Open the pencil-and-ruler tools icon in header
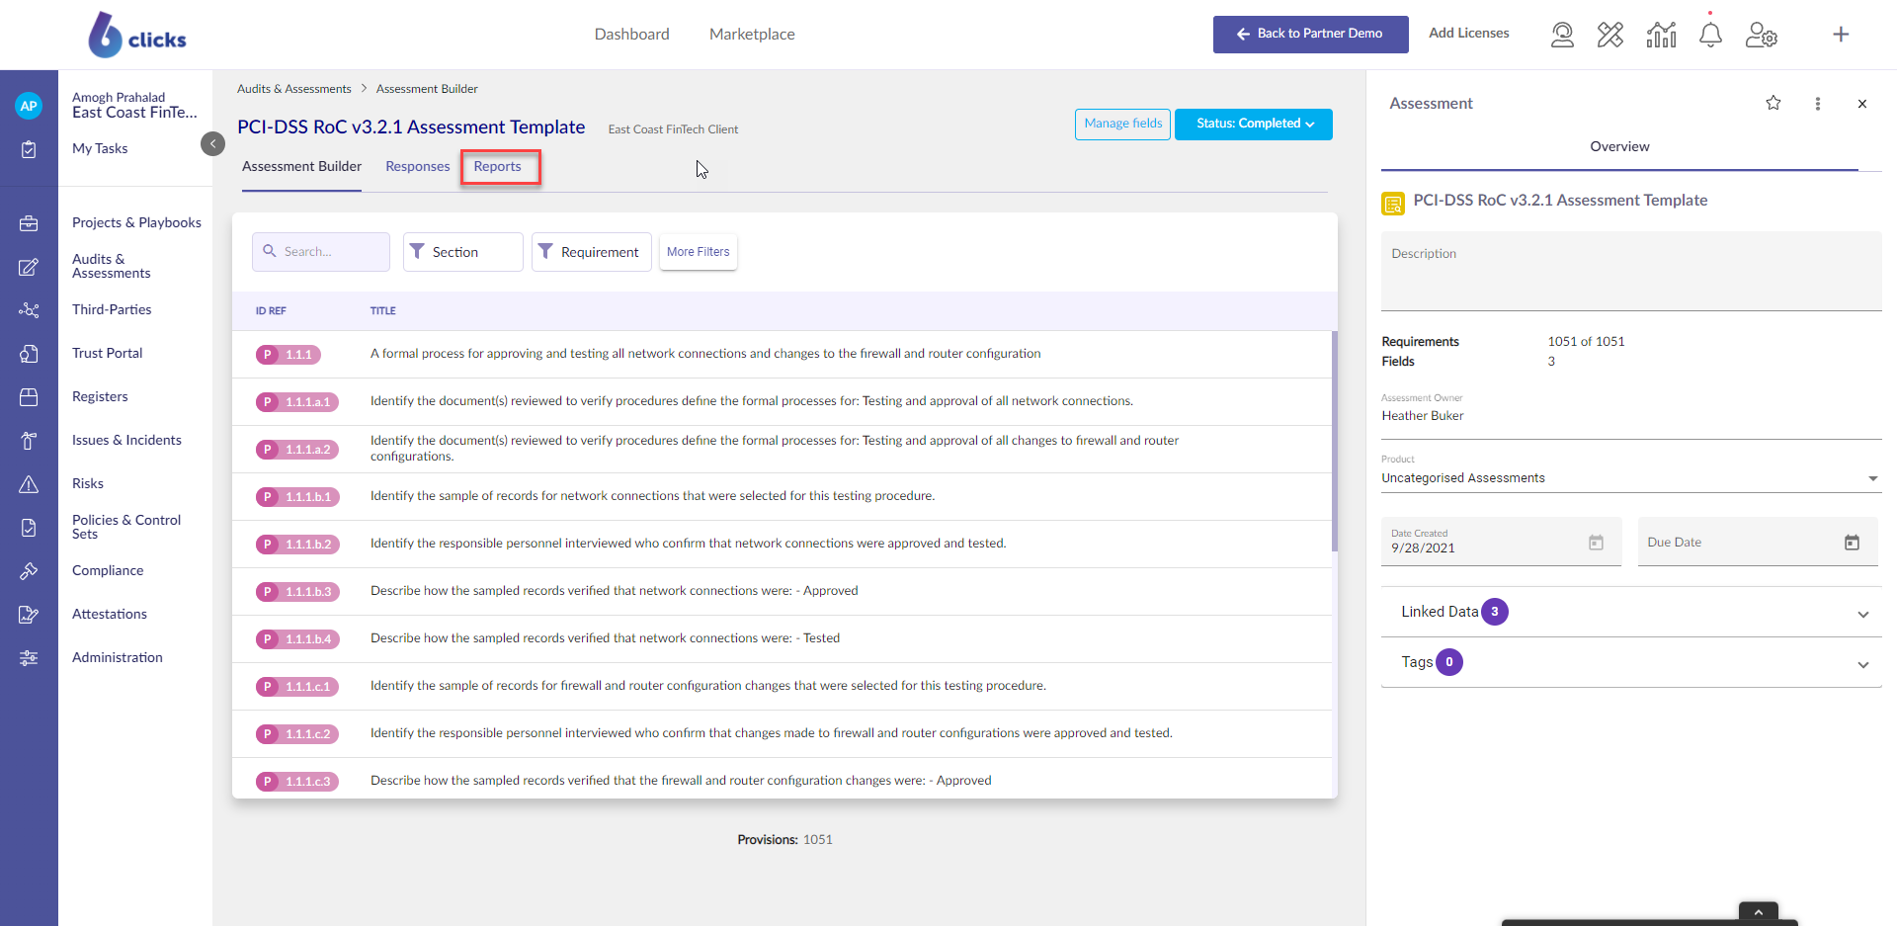The image size is (1897, 926). 1610,35
